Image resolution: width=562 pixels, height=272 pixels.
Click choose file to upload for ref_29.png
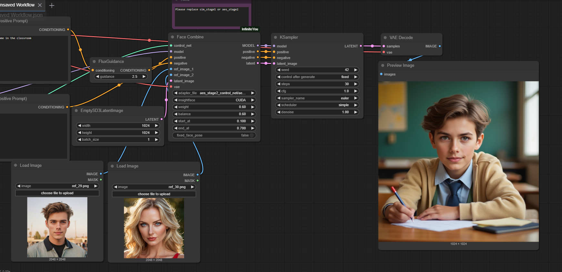click(x=57, y=193)
